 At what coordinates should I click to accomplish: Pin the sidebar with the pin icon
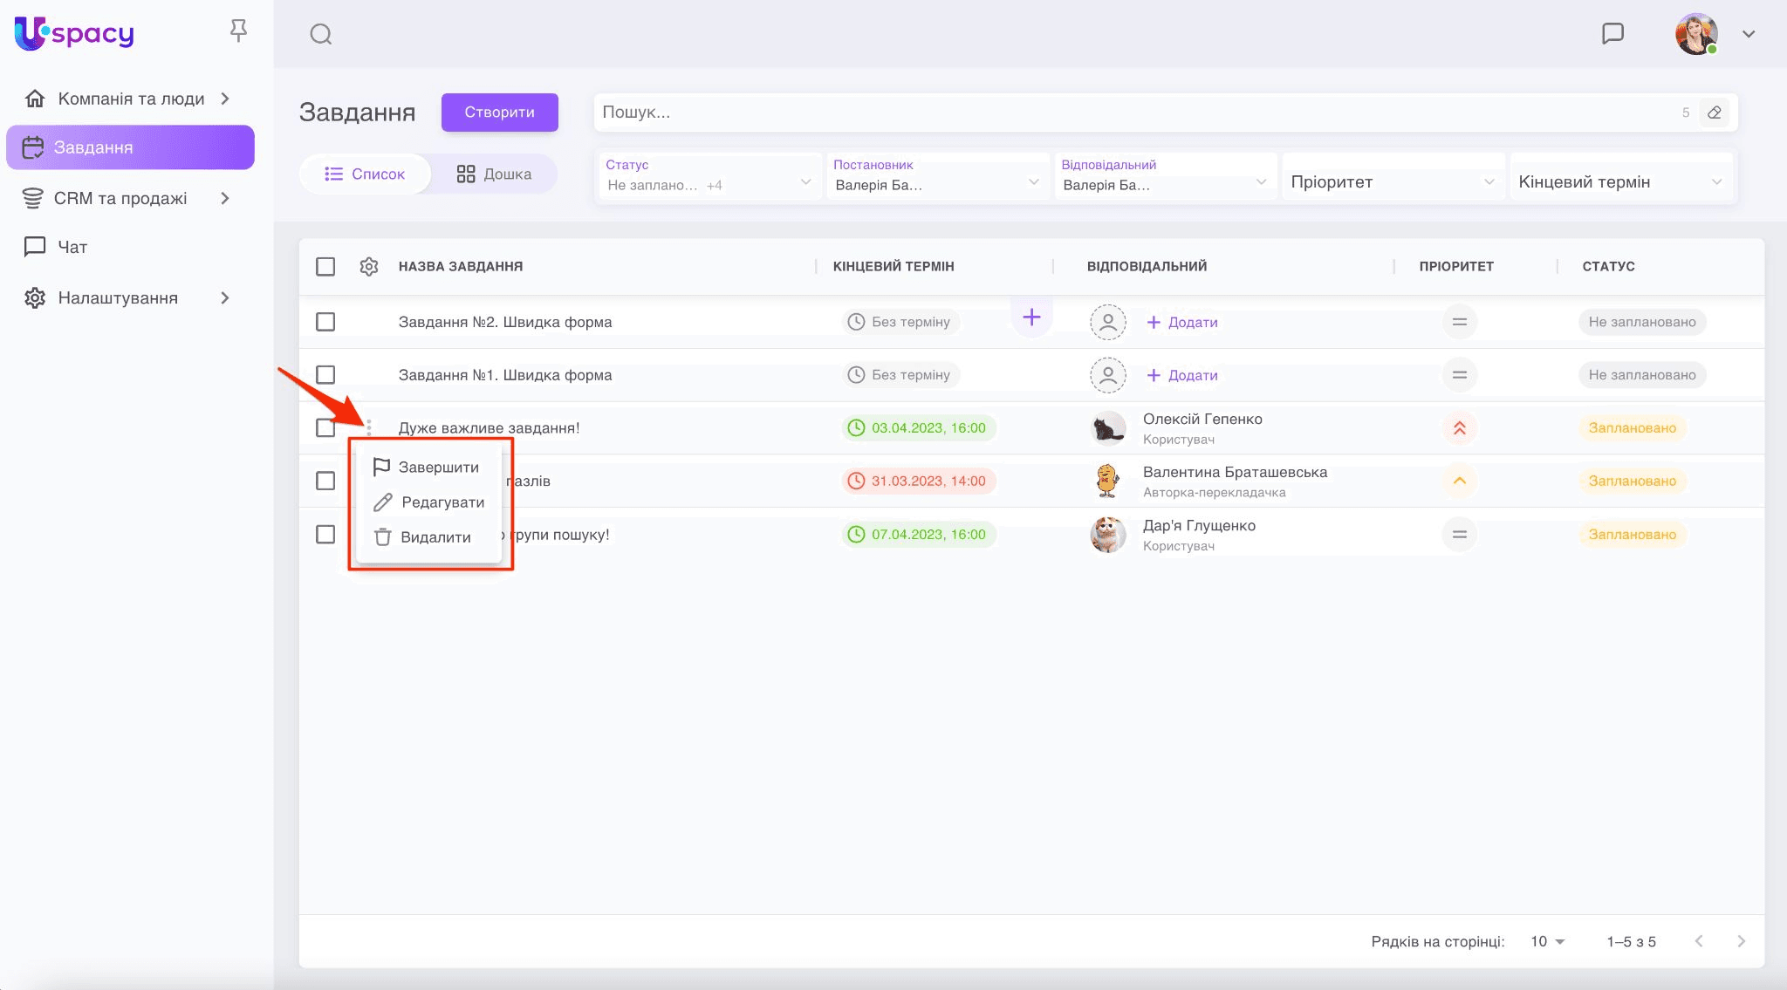pyautogui.click(x=238, y=31)
